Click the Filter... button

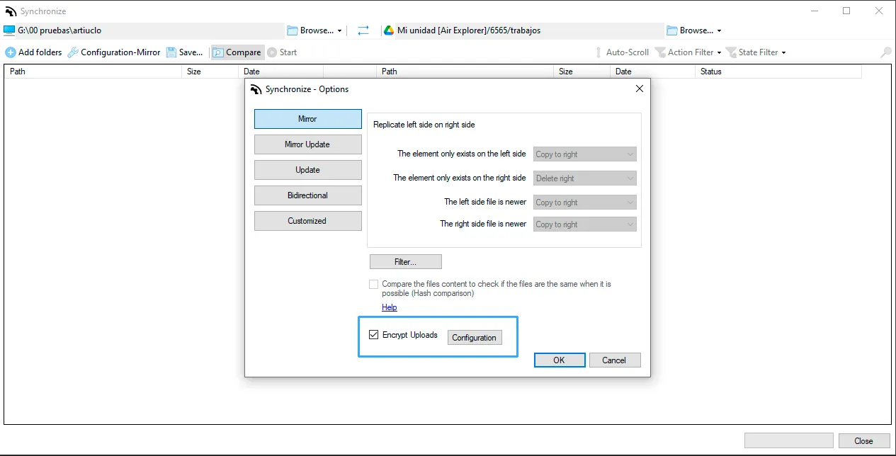pos(405,262)
